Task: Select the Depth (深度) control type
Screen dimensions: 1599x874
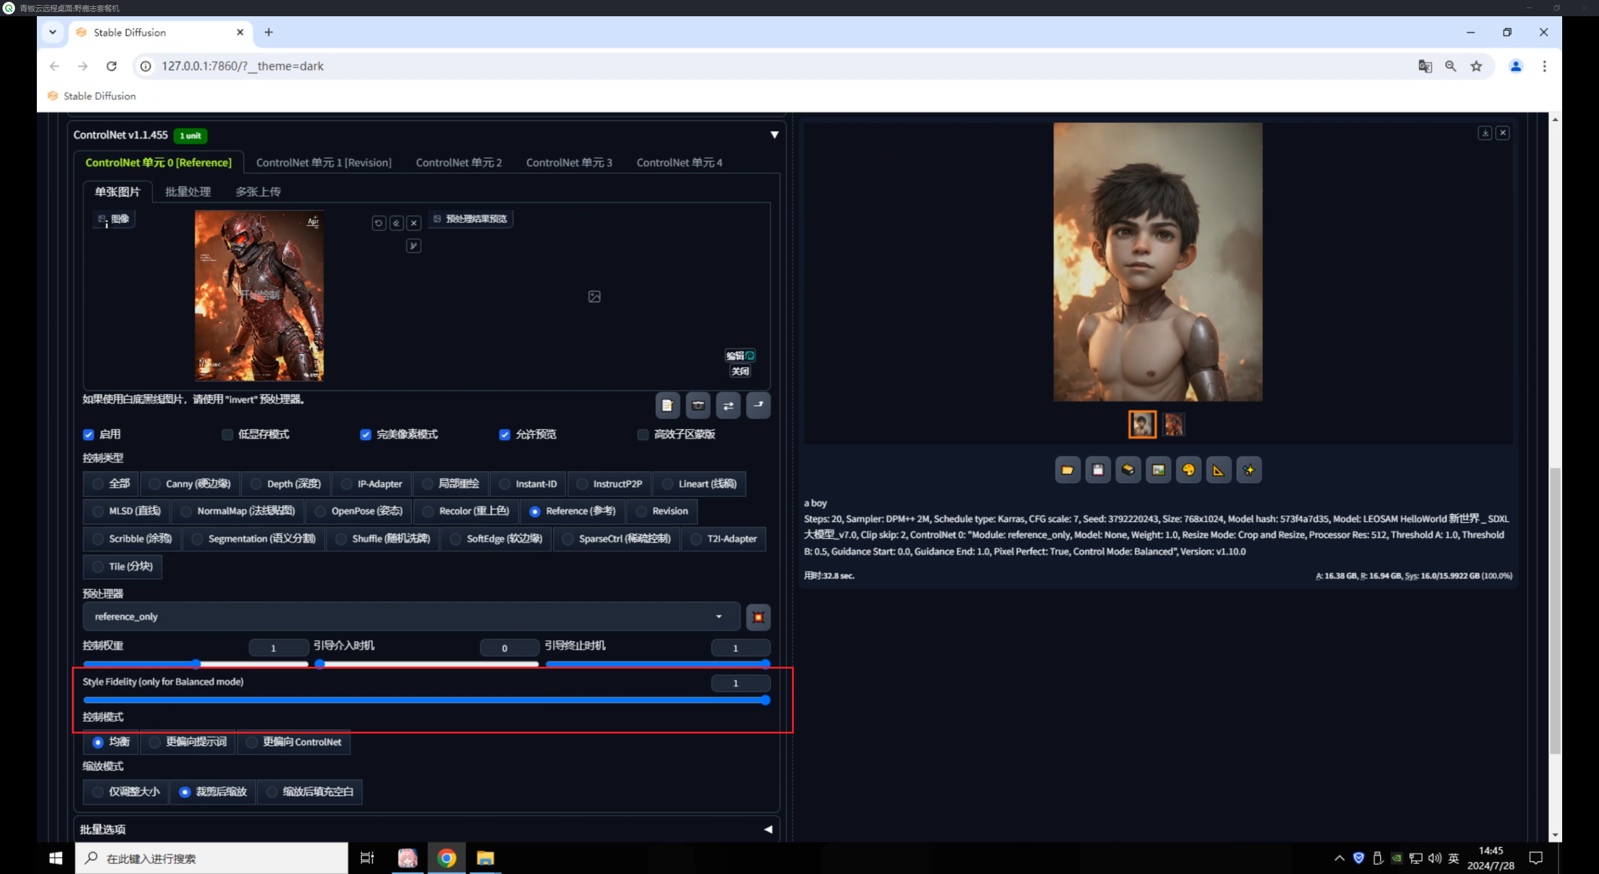Action: (285, 484)
